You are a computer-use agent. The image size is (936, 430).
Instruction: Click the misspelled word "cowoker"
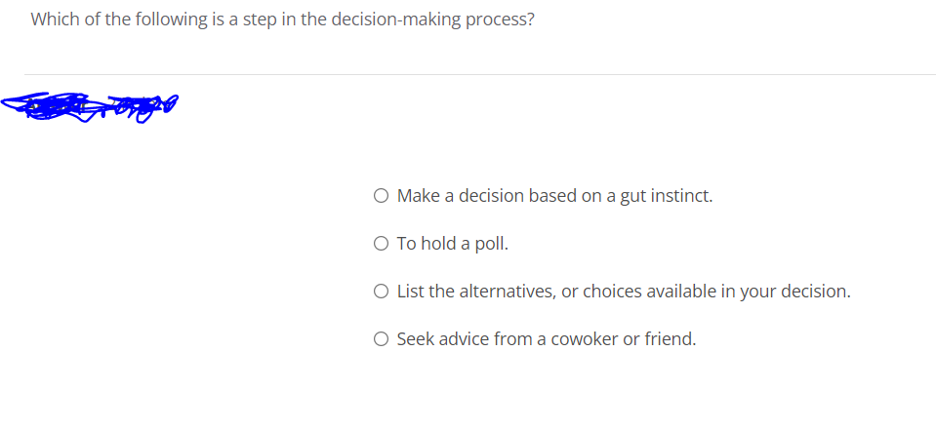point(584,339)
